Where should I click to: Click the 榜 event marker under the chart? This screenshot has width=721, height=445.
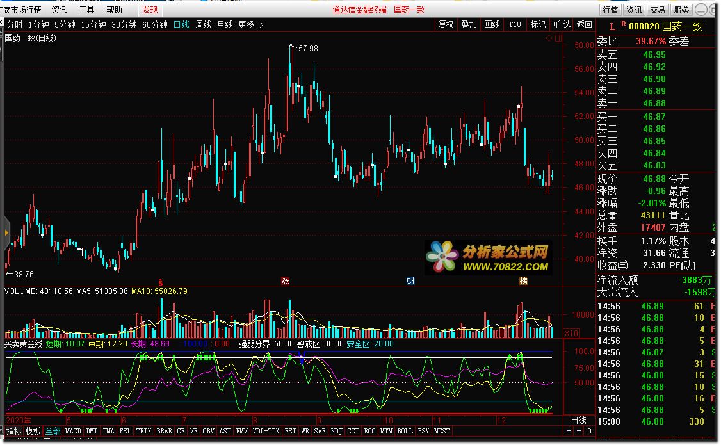click(x=523, y=281)
